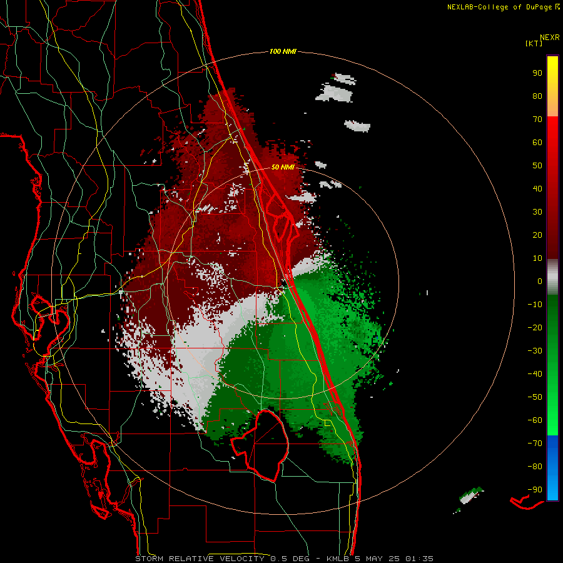Click the STORM RELATIVE VELOCITY product caption
Image resolution: width=563 pixels, height=563 pixels.
click(x=285, y=559)
